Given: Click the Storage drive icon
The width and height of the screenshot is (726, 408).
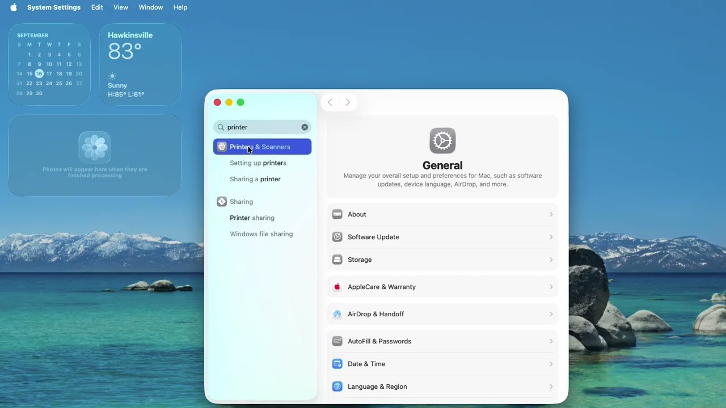Looking at the screenshot, I should coord(337,260).
